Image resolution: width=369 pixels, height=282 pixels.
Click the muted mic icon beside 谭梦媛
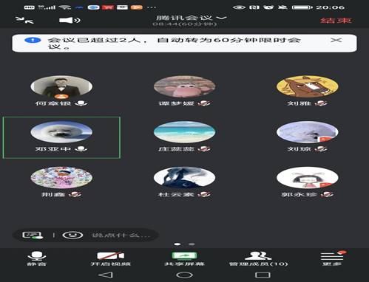pyautogui.click(x=204, y=103)
